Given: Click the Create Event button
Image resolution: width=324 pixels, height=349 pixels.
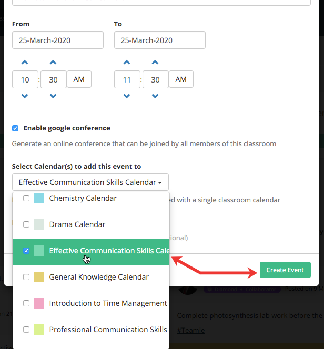Looking at the screenshot, I should click(285, 270).
